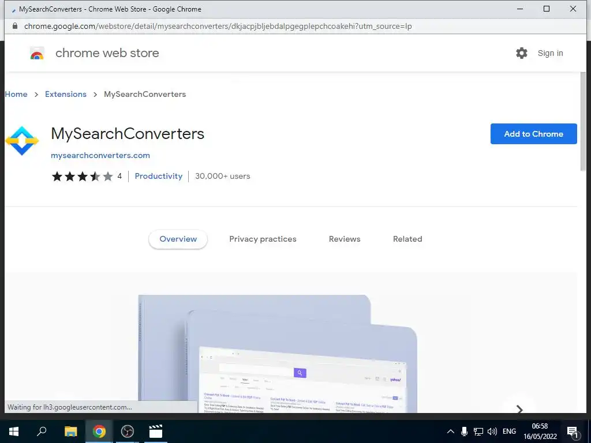This screenshot has height=443, width=591.
Task: Open the notification center icon
Action: pos(573,432)
